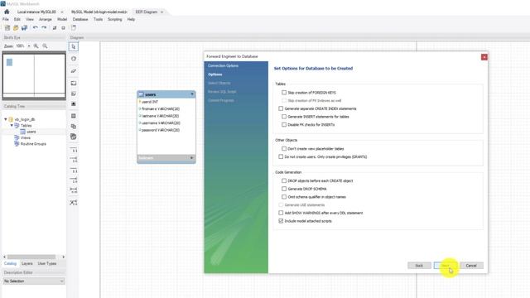Enable Generate separate CREATE INDEX statements

[281, 108]
